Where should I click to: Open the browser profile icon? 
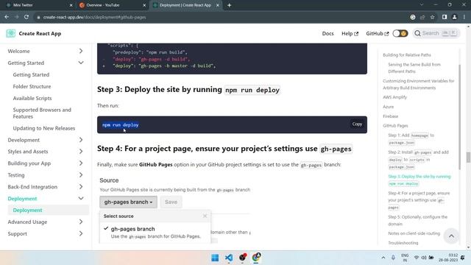(x=454, y=17)
